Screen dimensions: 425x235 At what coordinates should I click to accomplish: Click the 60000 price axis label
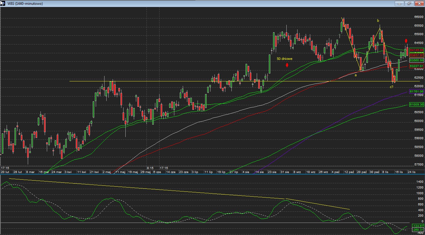pos(419,121)
